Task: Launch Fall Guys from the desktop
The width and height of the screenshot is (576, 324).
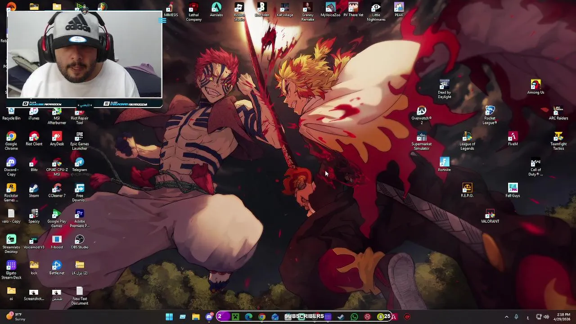Action: pos(513,190)
